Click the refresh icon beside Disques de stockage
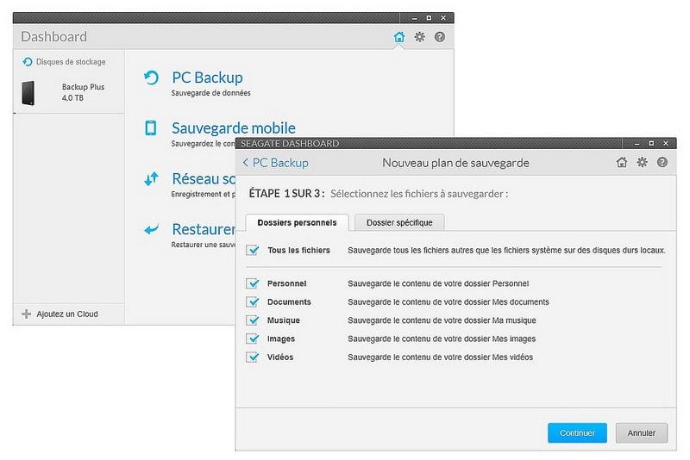Viewport: 690px width, 460px height. point(28,62)
